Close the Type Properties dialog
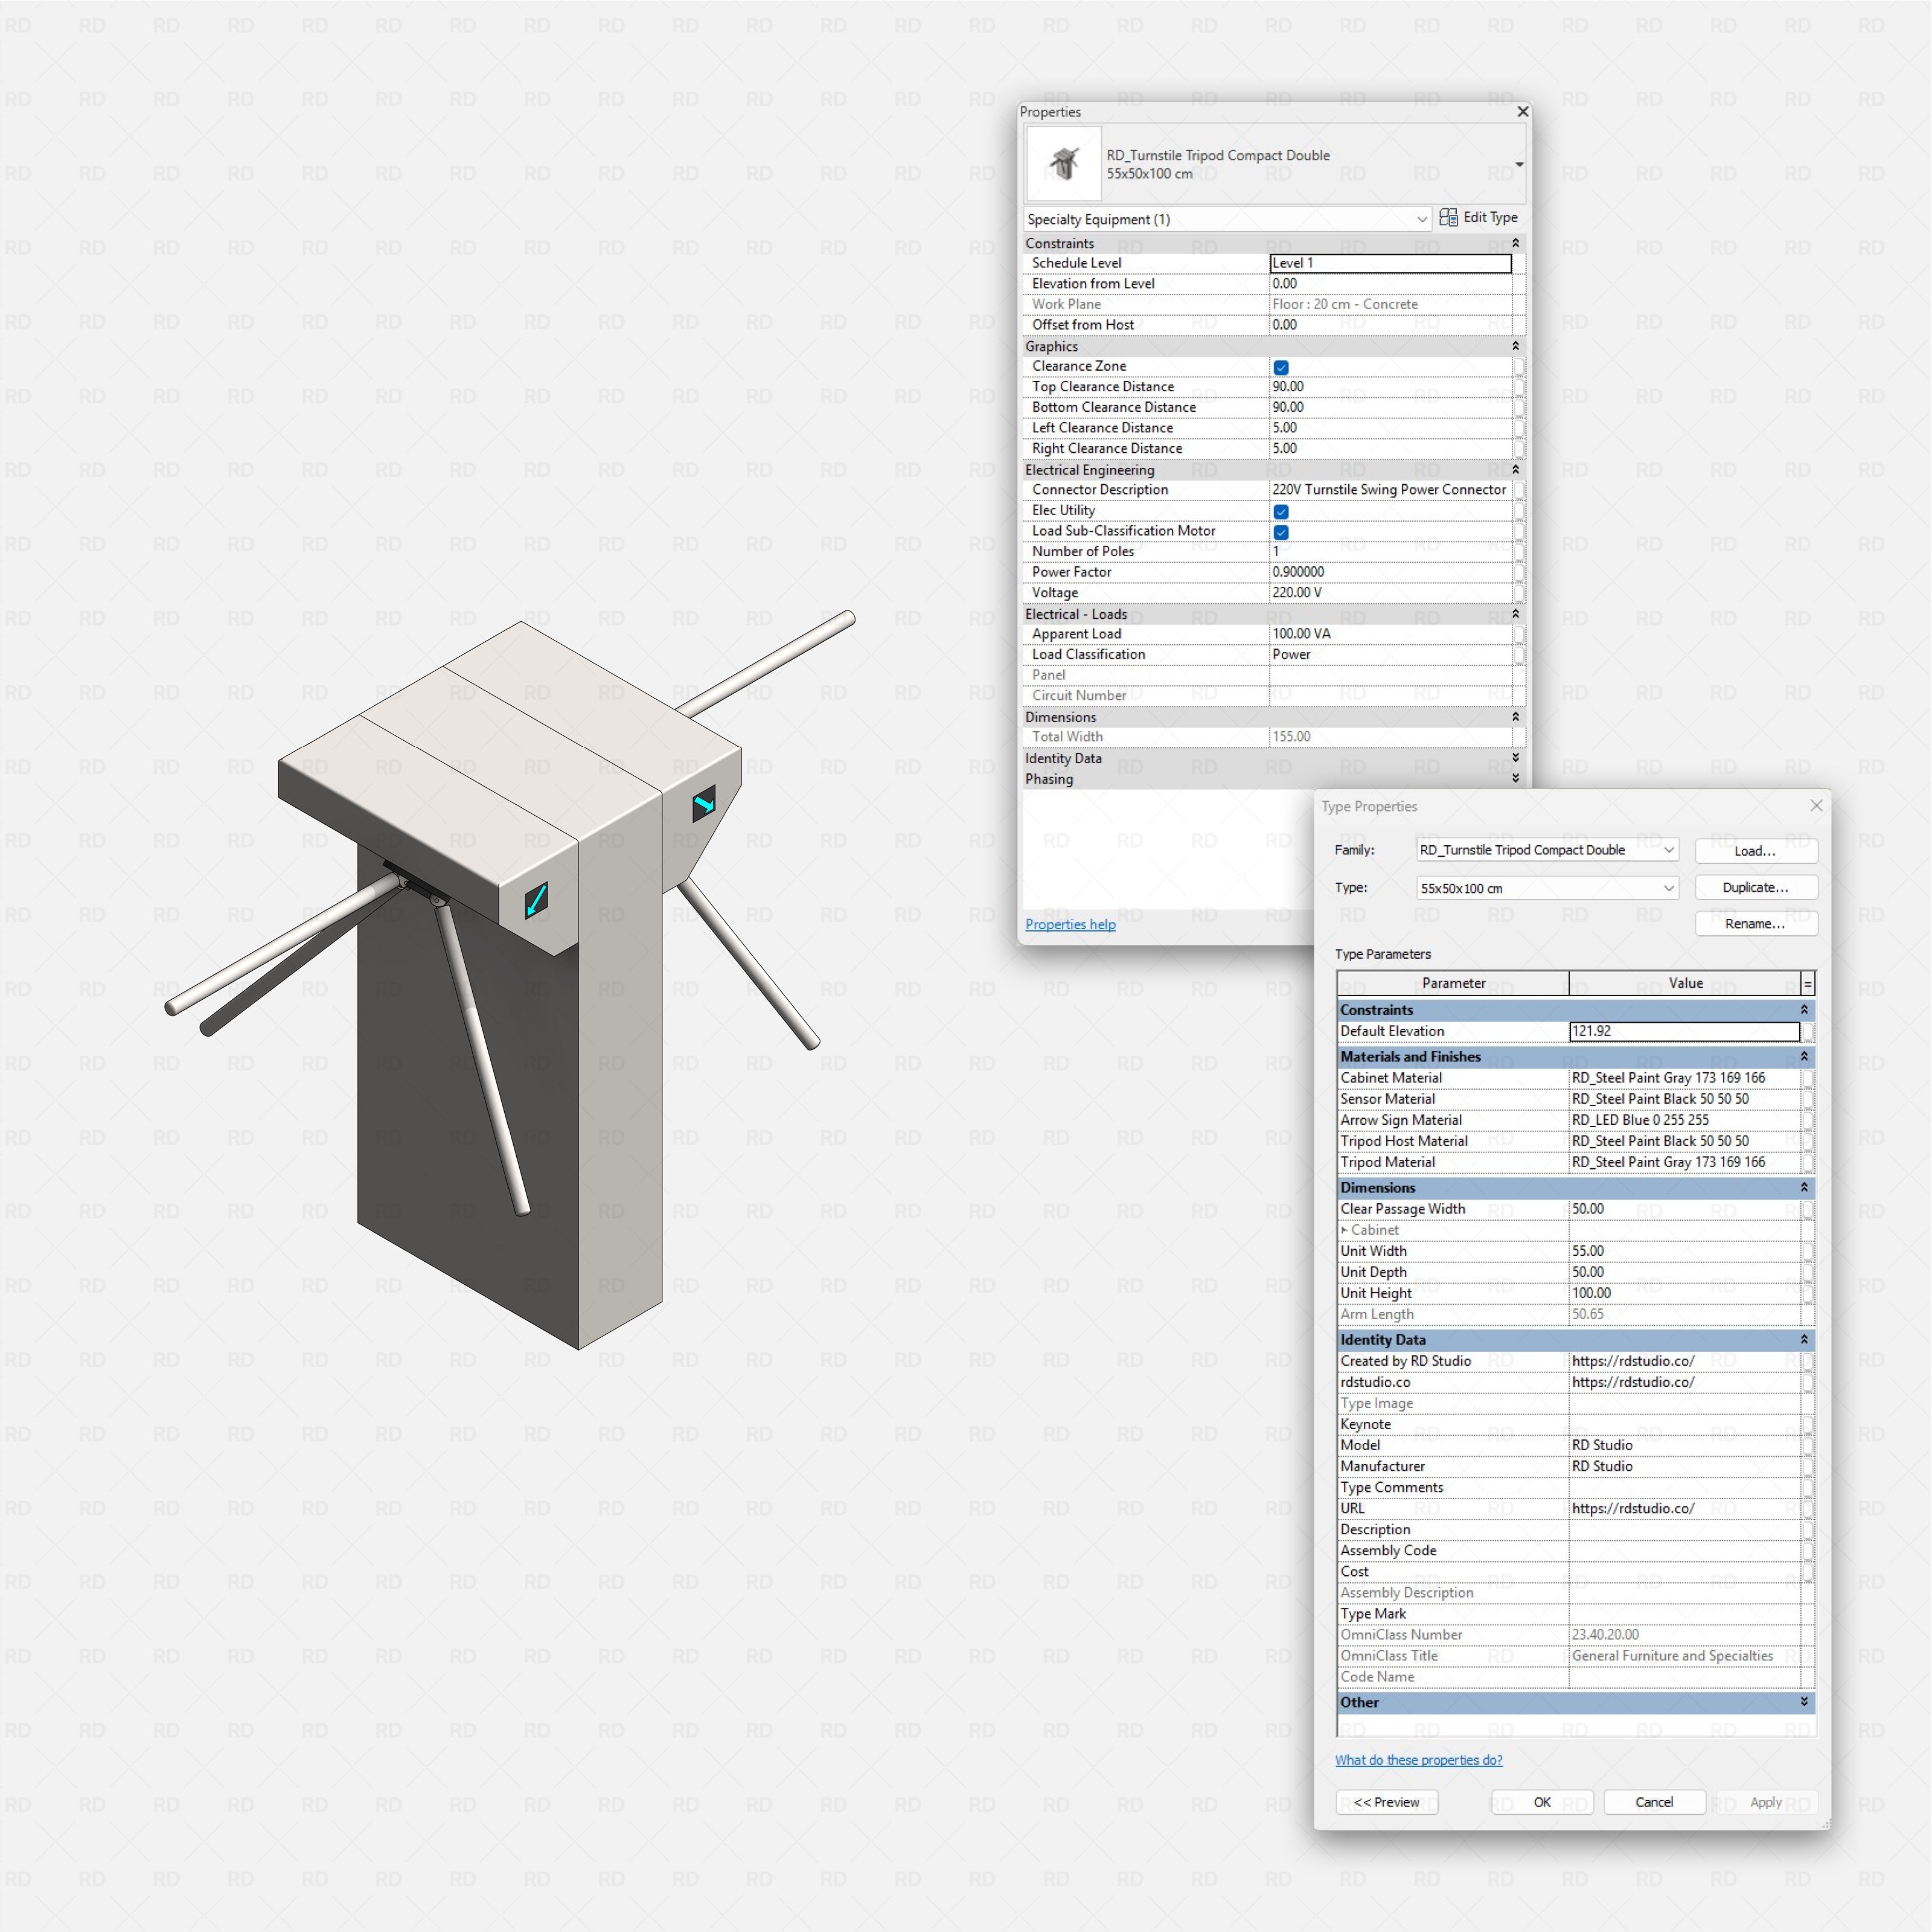The width and height of the screenshot is (1932, 1932). 1816,806
